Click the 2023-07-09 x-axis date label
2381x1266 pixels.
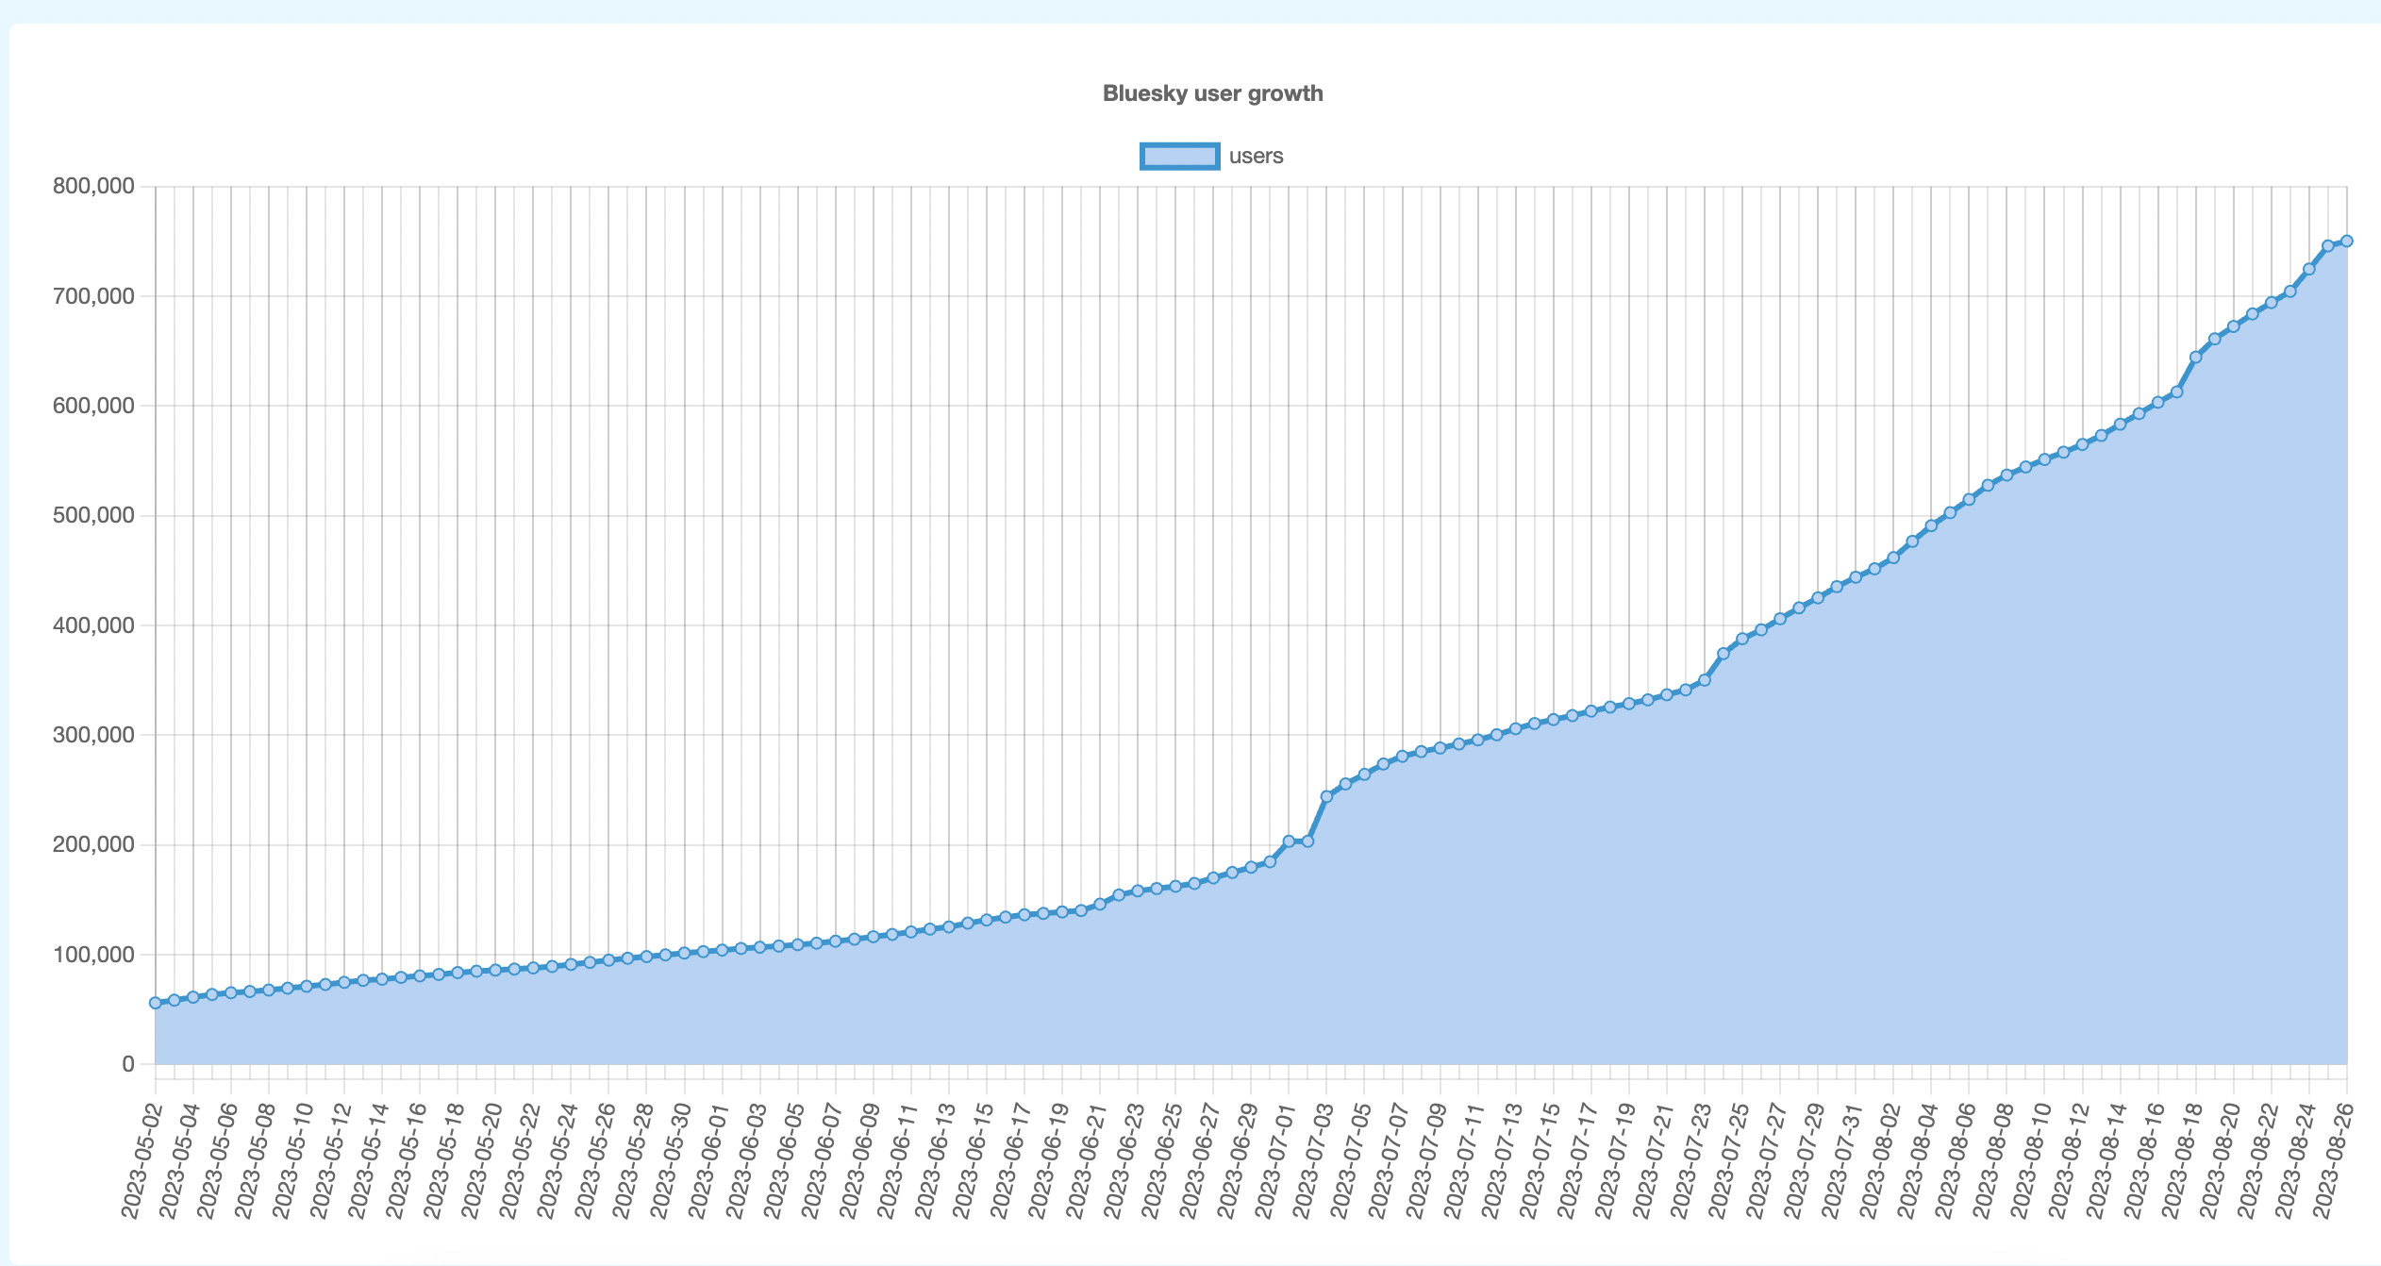[x=1425, y=1160]
